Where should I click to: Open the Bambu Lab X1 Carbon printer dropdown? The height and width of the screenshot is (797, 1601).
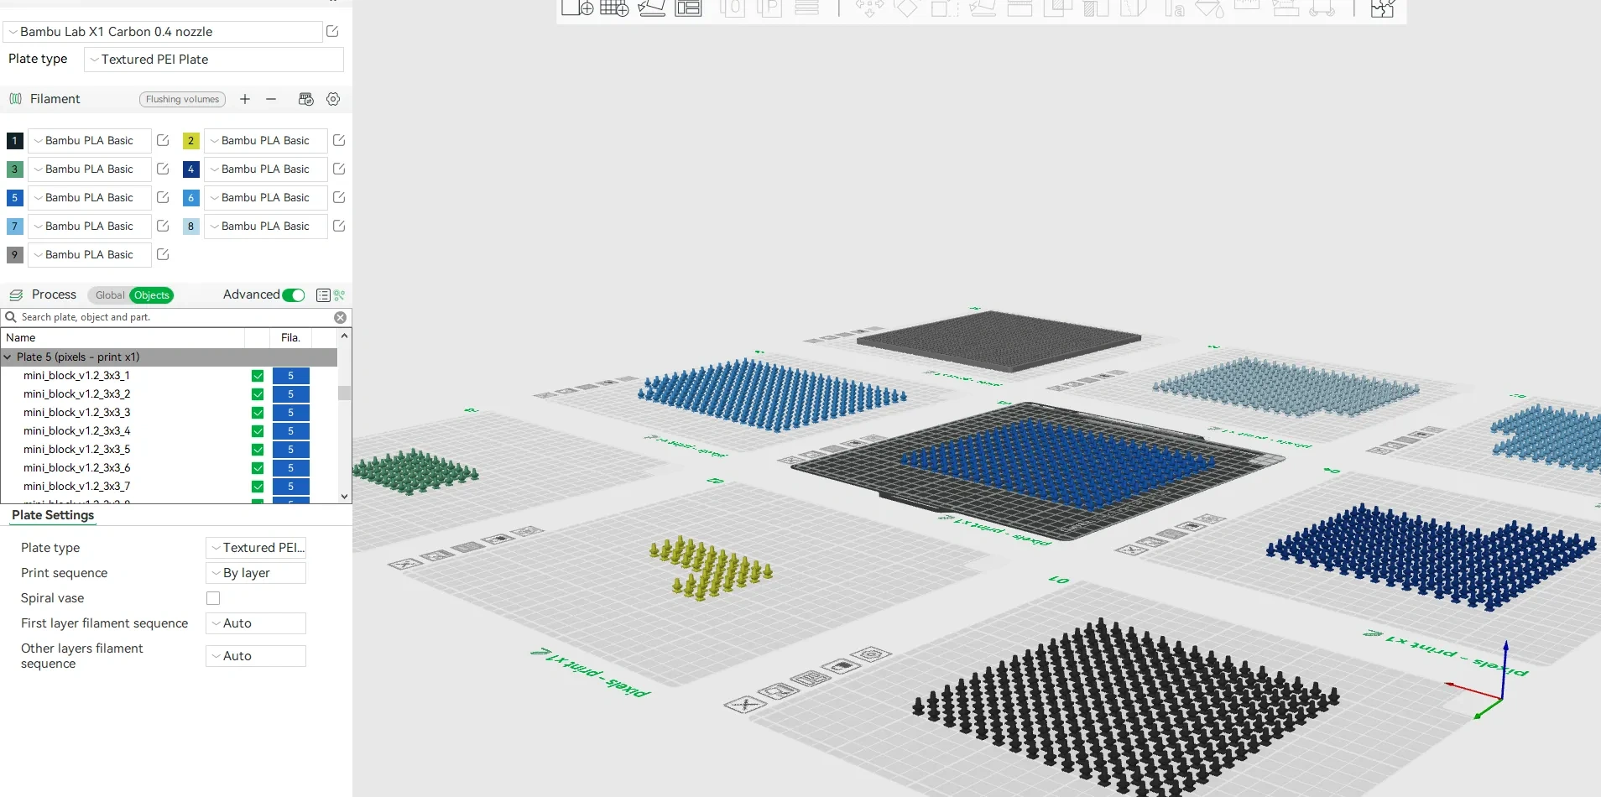pyautogui.click(x=164, y=32)
